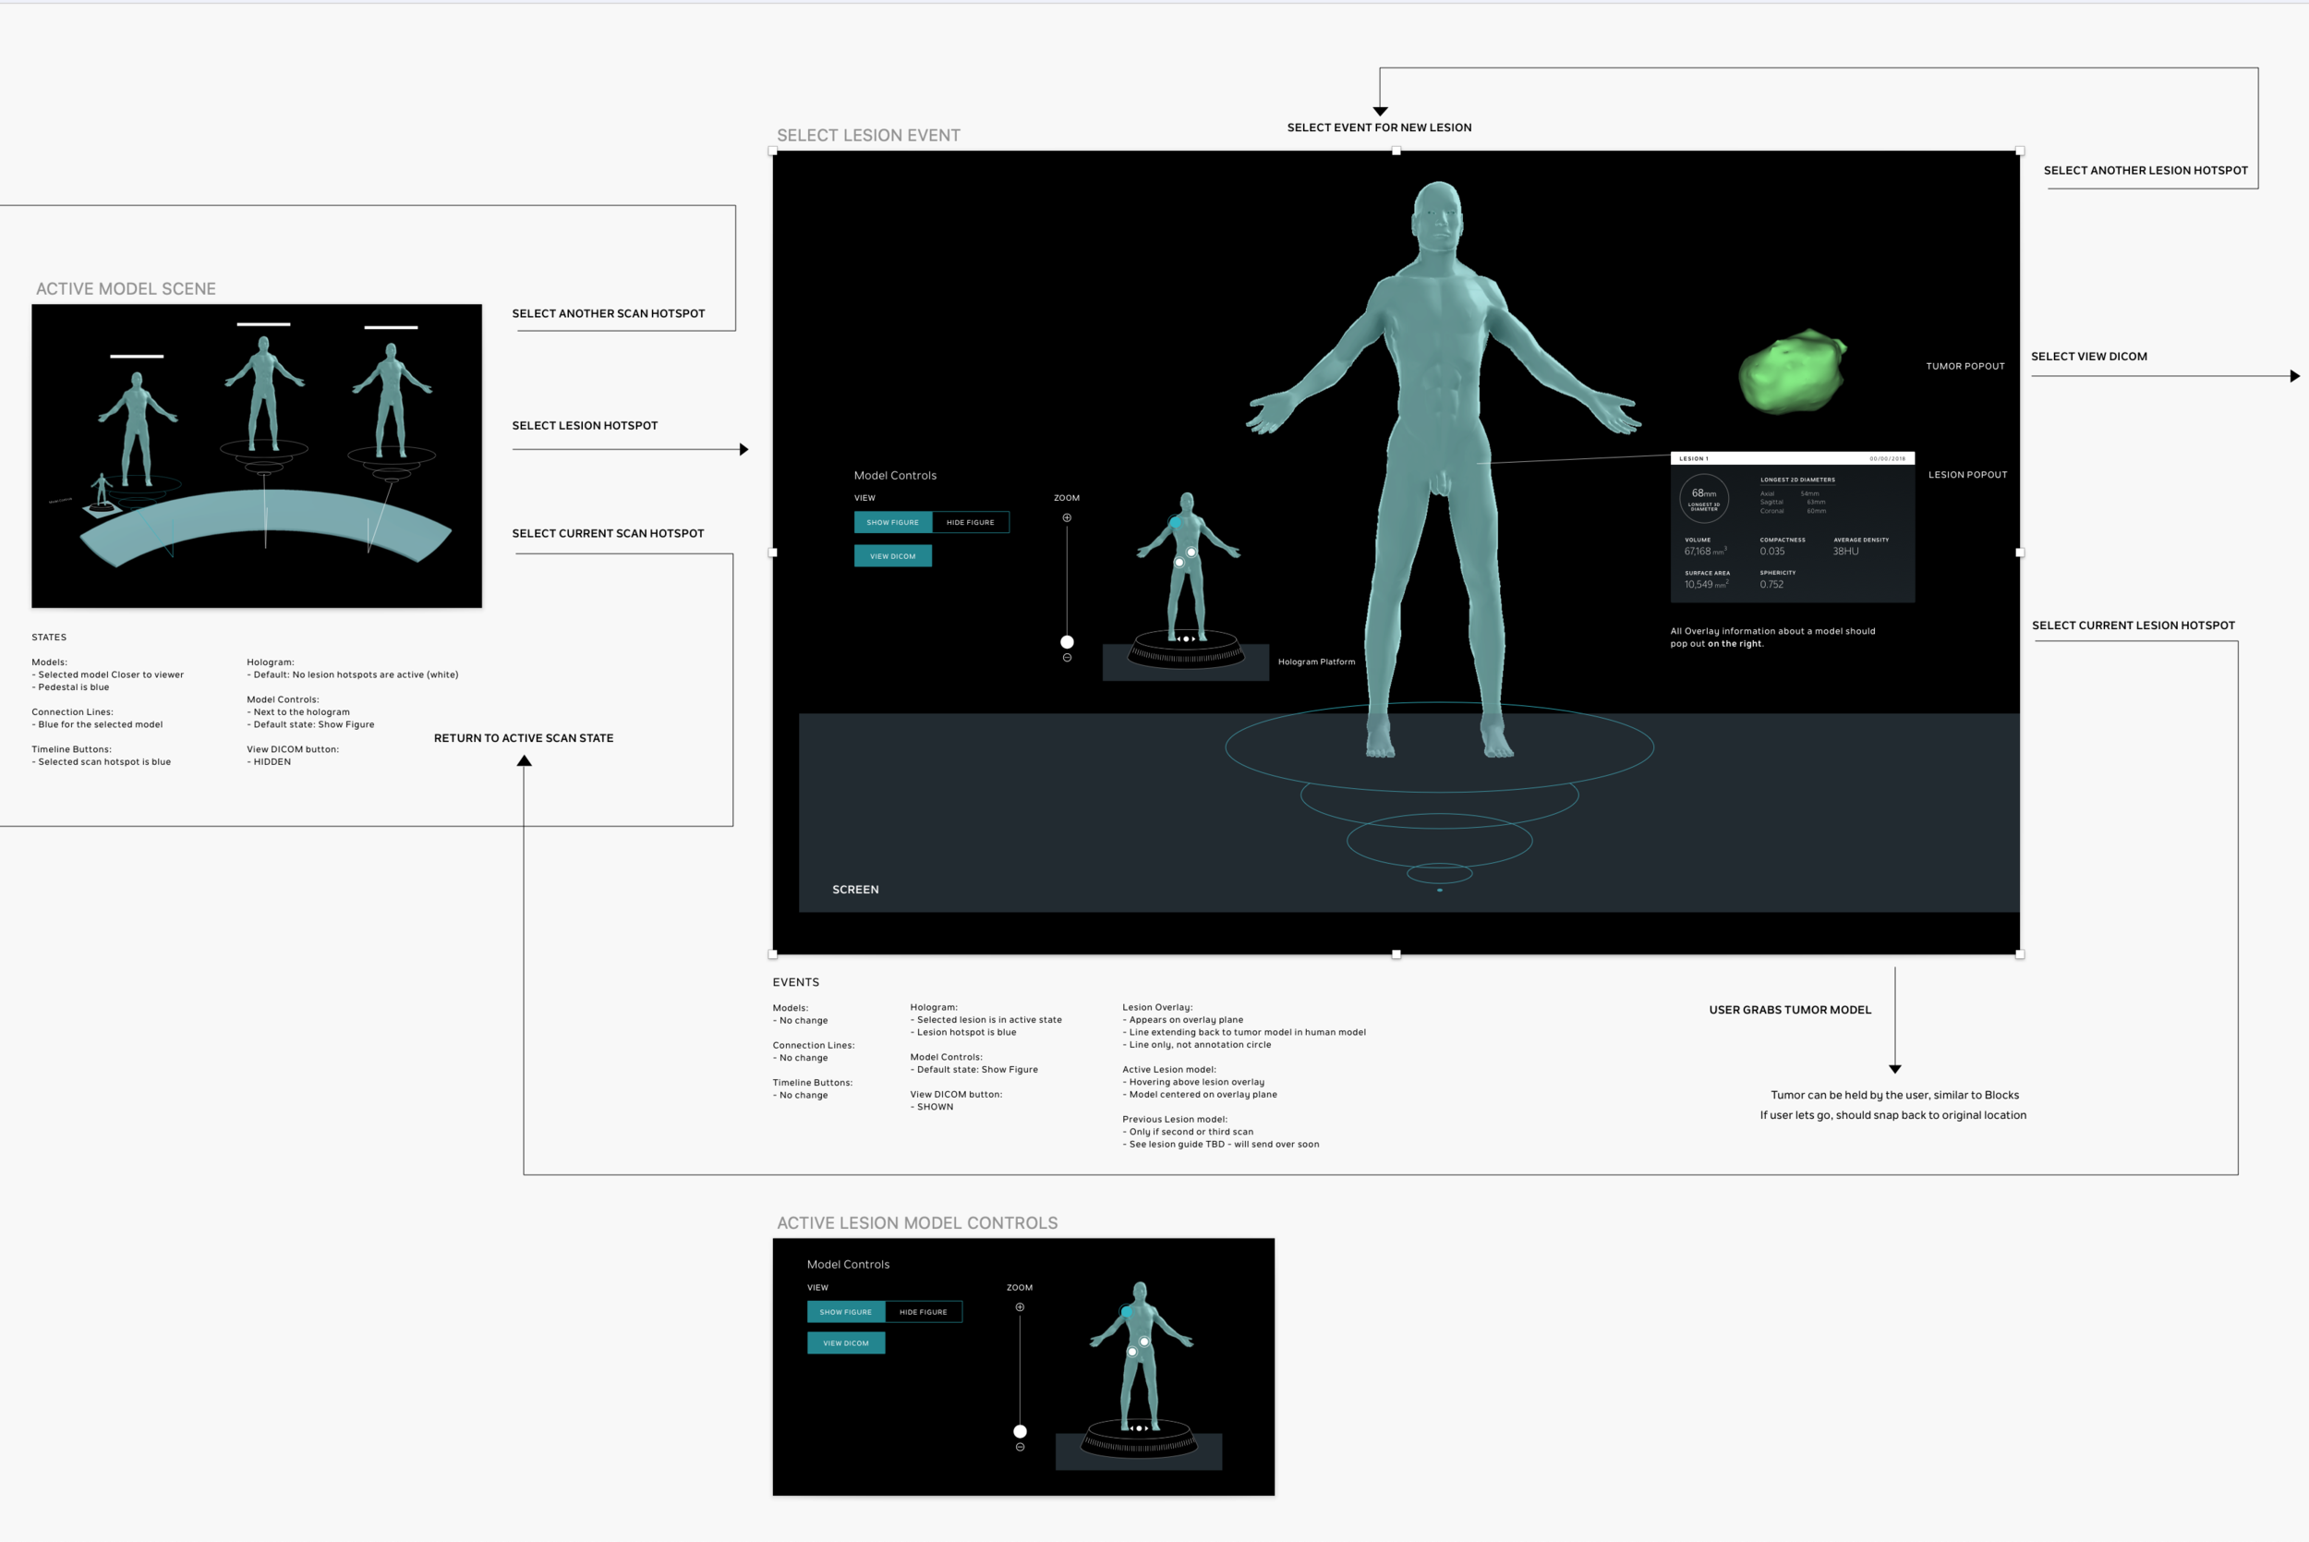Screen dimensions: 2309x1542
Task: Select the green tumor model popout
Action: [1794, 371]
